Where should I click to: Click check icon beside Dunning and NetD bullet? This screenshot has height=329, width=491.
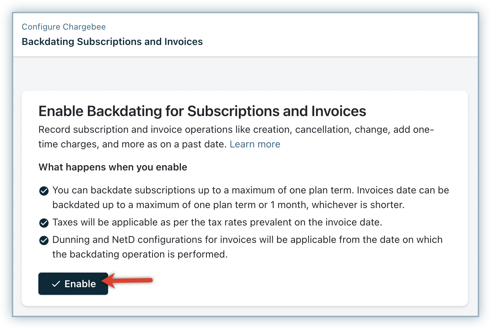coord(44,240)
